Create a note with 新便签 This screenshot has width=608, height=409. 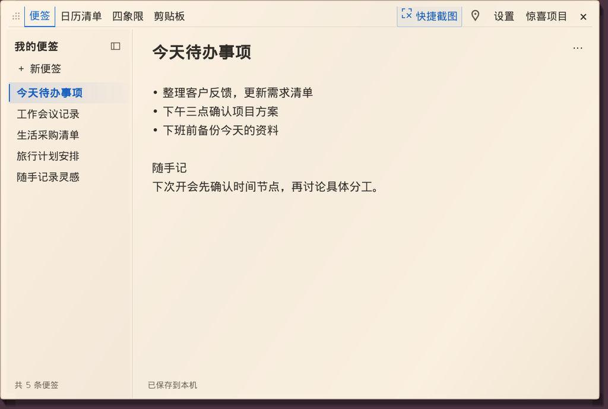[x=40, y=69]
